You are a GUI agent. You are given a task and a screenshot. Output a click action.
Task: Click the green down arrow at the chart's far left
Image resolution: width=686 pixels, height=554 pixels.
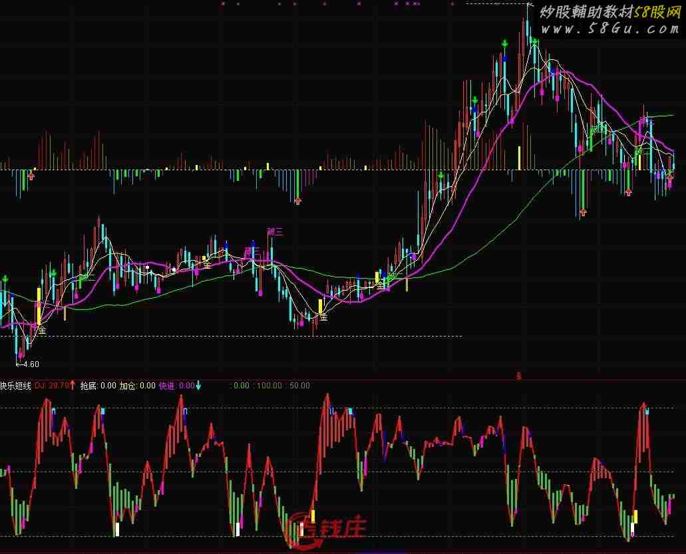[5, 278]
